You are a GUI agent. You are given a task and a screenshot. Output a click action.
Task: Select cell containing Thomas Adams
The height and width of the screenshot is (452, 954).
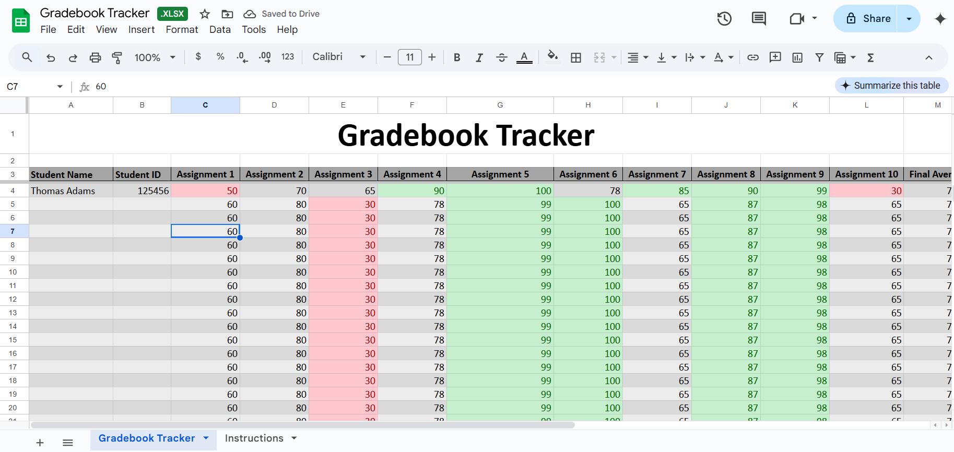tap(71, 191)
